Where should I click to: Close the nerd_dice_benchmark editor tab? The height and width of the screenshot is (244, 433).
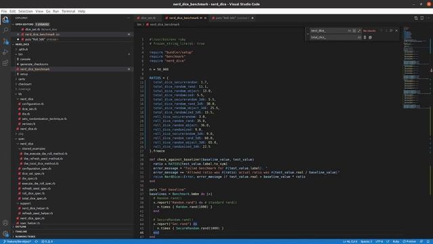(205, 18)
